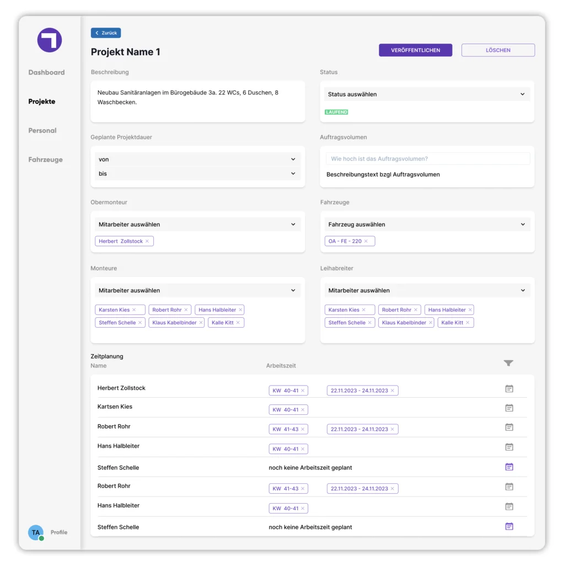Open the 'von' start date dropdown

pyautogui.click(x=197, y=159)
